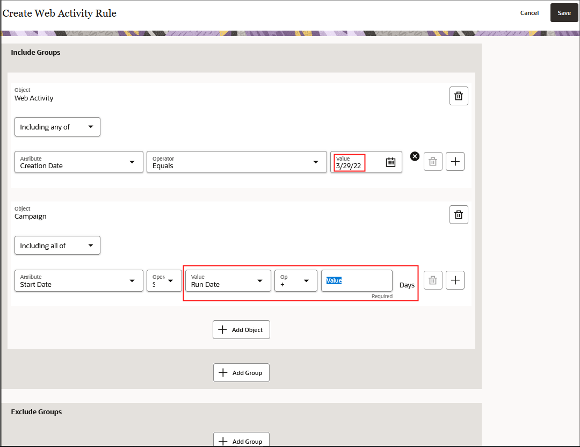580x447 pixels.
Task: Click Add Group under Exclude Groups
Action: pyautogui.click(x=241, y=440)
